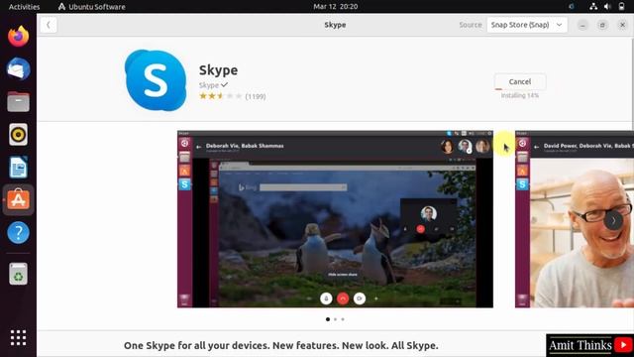634x357 pixels.
Task: Select the first carousel dot
Action: coord(328,319)
